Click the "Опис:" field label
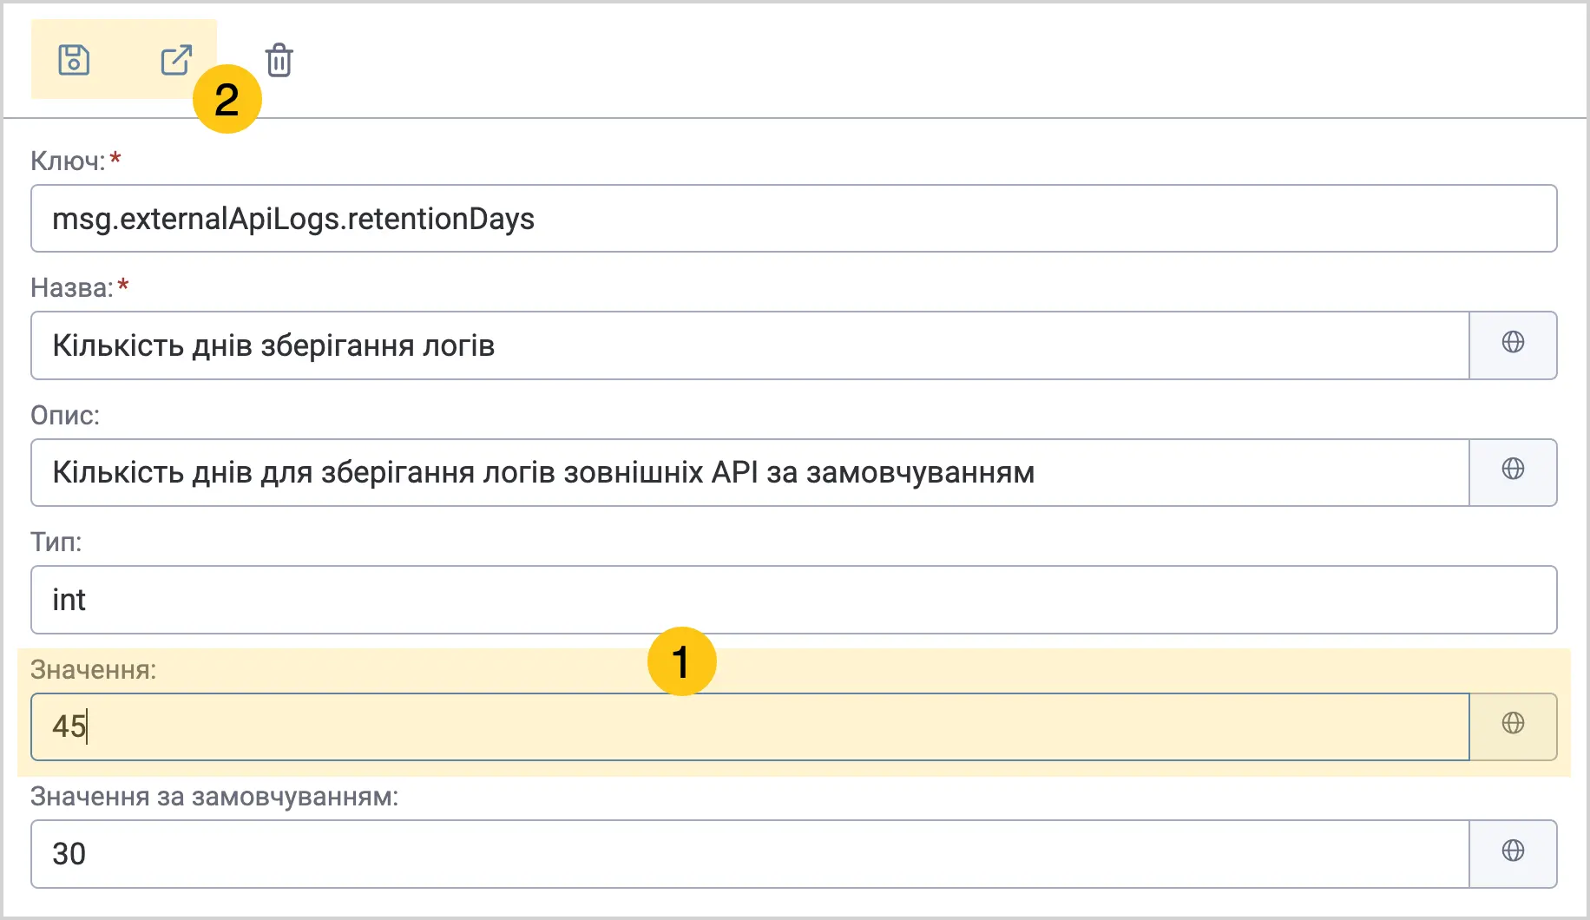Viewport: 1590px width, 920px height. click(x=65, y=416)
